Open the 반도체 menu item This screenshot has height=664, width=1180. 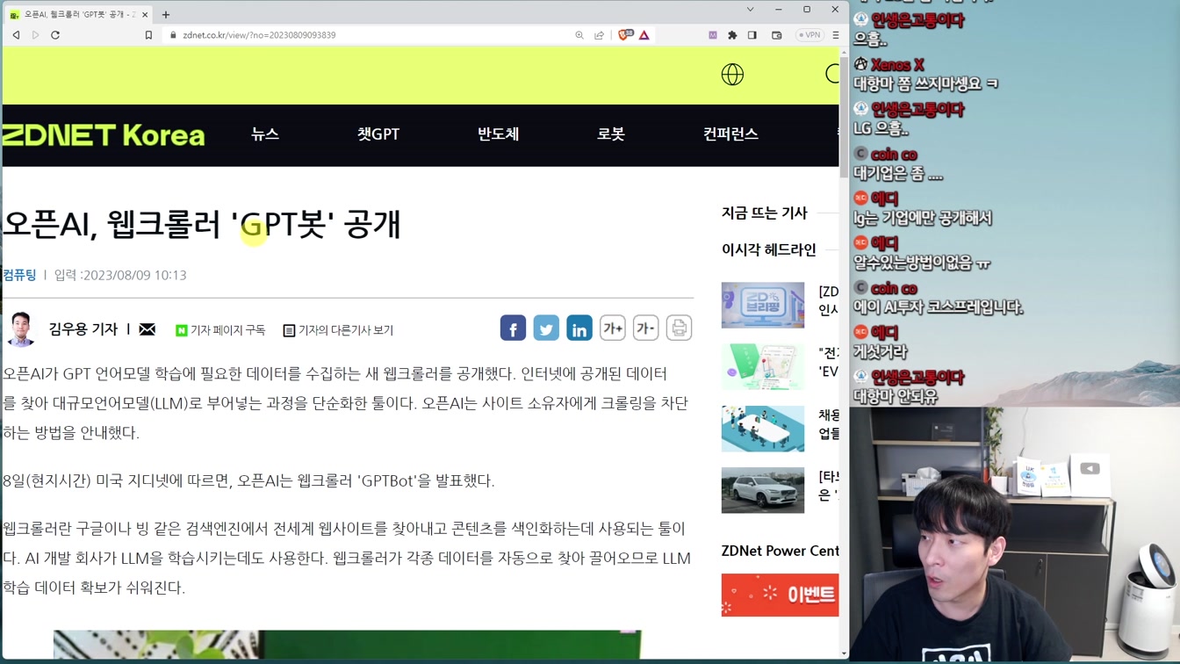[x=498, y=134]
